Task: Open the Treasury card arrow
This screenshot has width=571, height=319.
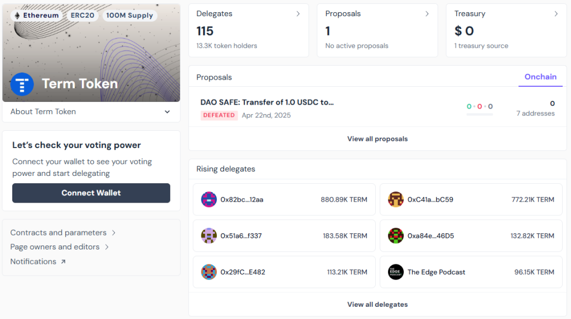Action: (x=555, y=13)
